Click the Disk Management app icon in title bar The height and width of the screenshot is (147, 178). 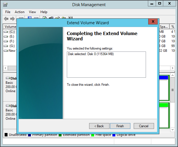pos(5,5)
